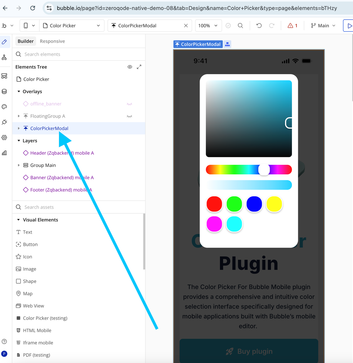Screen dimensions: 353x363
Task: Open the mobile device view dropdown
Action: click(30, 26)
